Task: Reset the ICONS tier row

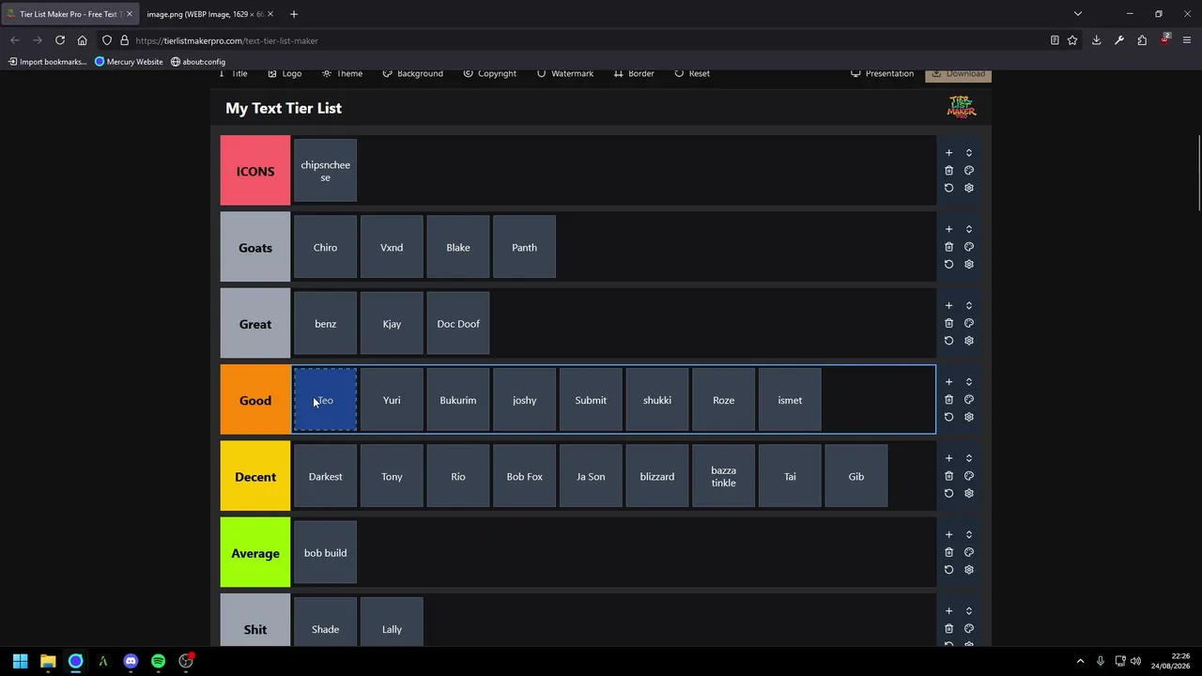Action: coord(948,188)
